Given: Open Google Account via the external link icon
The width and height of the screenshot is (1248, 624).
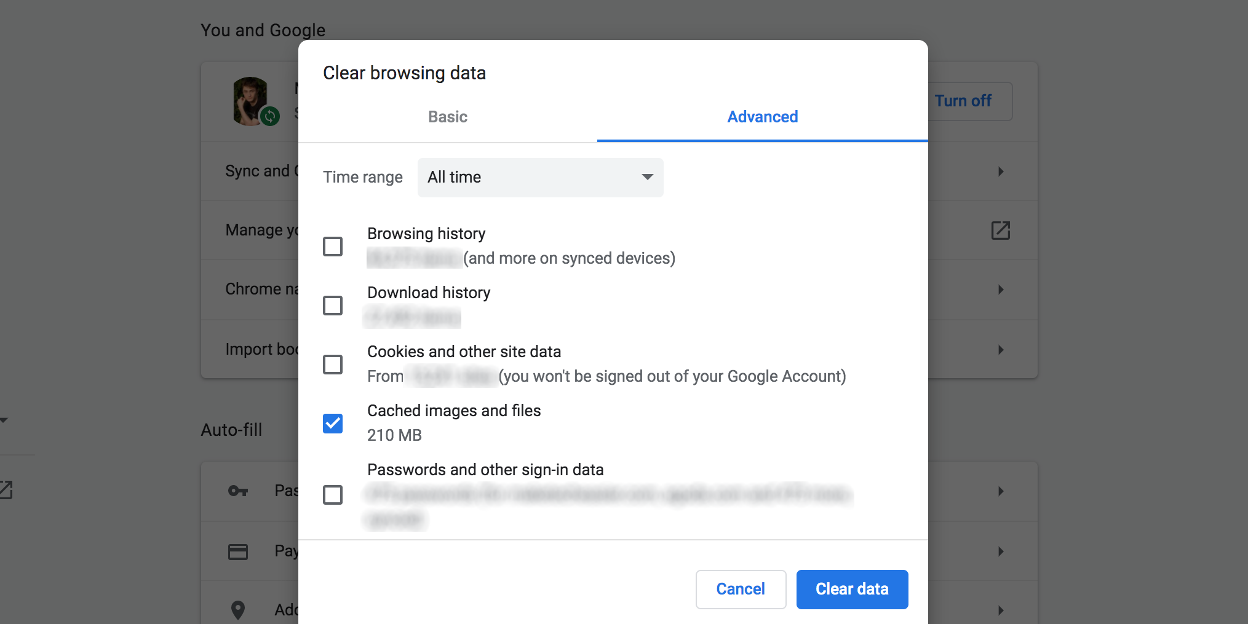Looking at the screenshot, I should click(1000, 230).
